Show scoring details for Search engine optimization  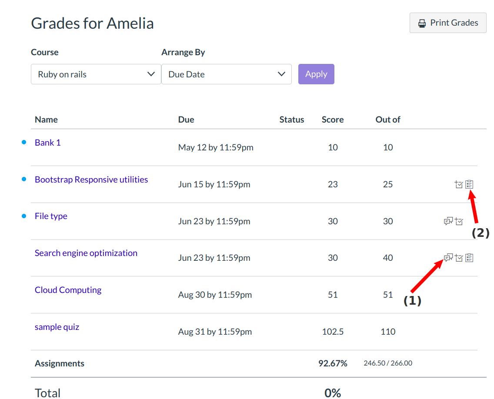[459, 258]
